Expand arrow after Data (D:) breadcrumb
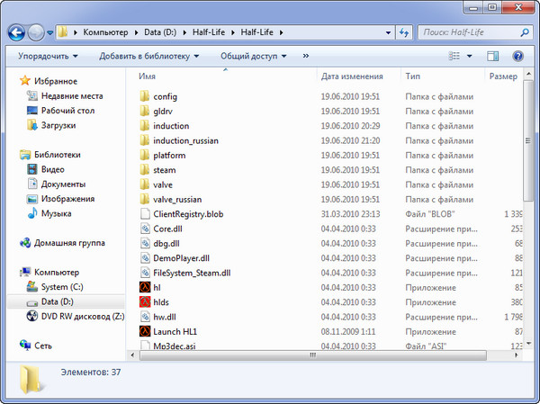Screen dimensions: 540x404 184,32
